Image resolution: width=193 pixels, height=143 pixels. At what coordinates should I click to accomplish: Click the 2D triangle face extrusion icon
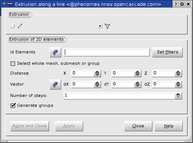[107, 26]
